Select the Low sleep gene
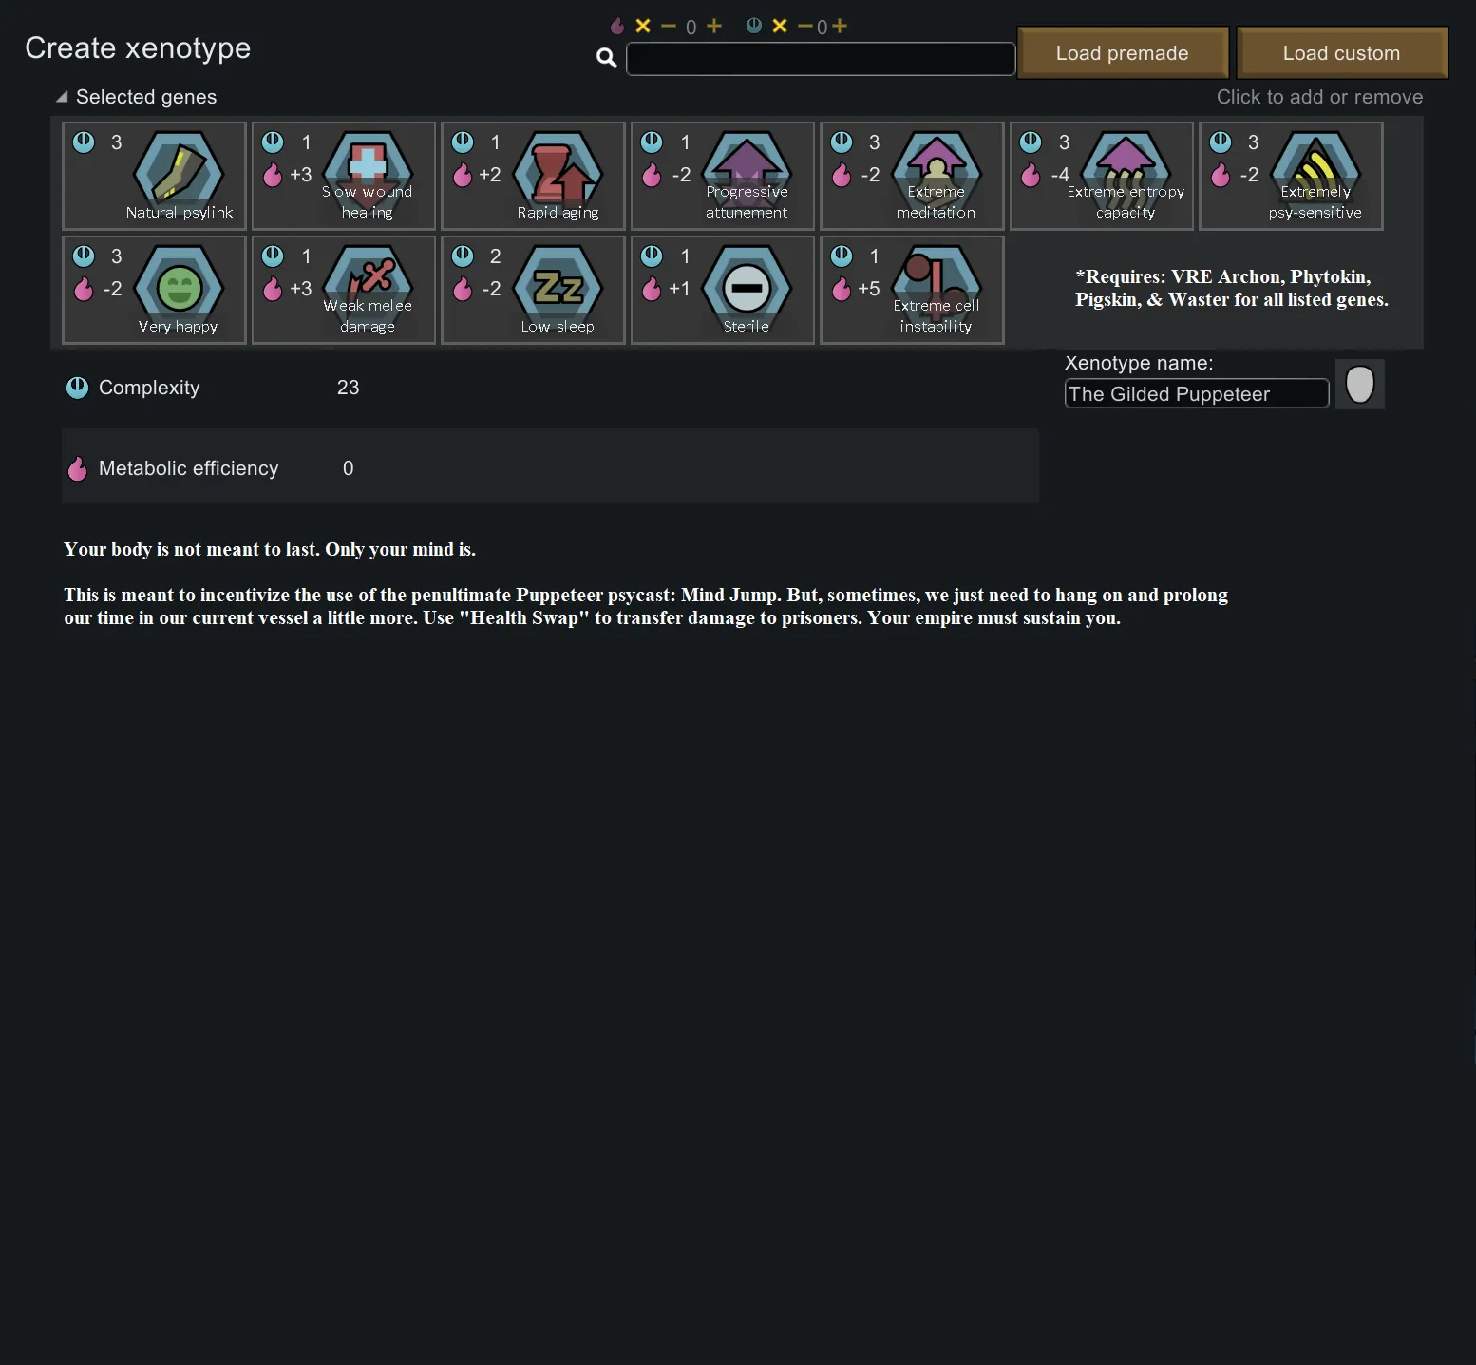 click(533, 290)
